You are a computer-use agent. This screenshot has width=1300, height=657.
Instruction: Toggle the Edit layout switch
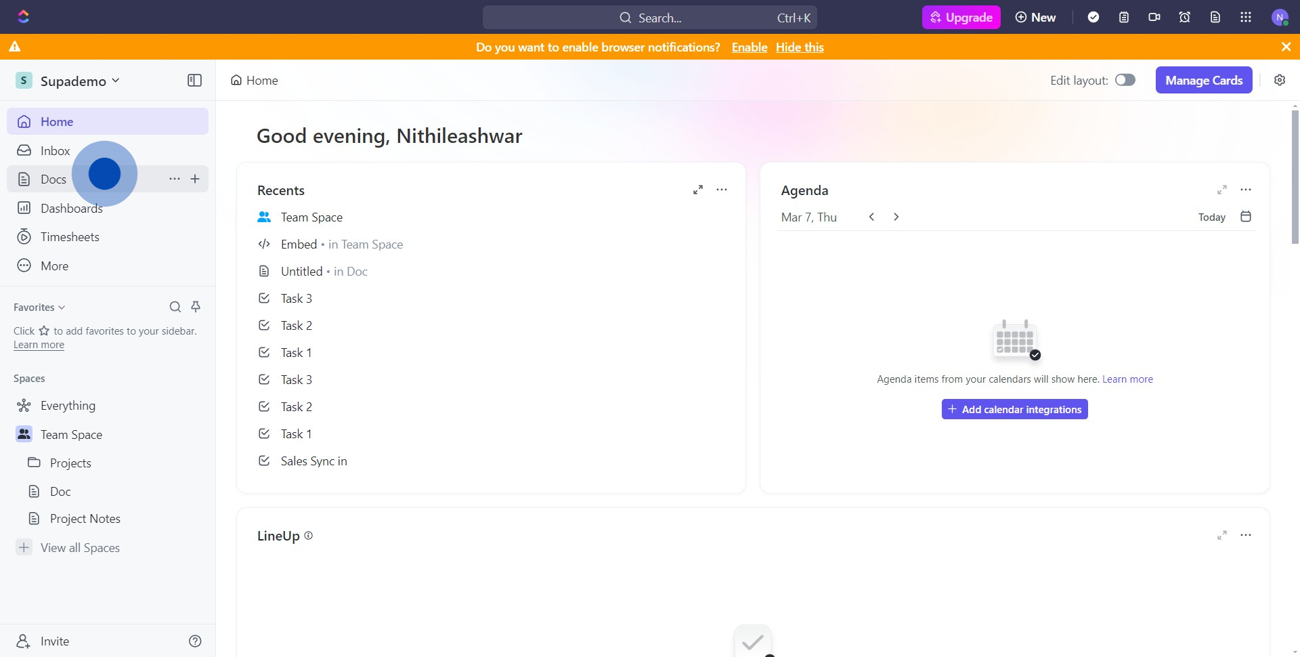click(1125, 80)
